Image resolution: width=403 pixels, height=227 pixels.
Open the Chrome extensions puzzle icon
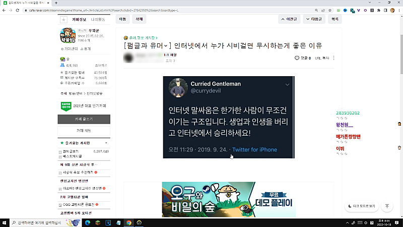(379, 10)
